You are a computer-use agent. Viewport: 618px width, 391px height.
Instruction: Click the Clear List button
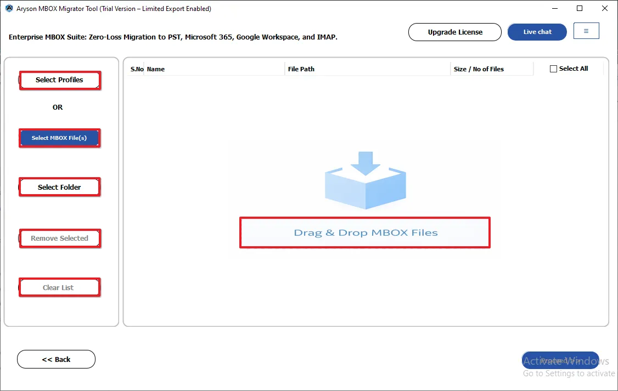point(59,287)
